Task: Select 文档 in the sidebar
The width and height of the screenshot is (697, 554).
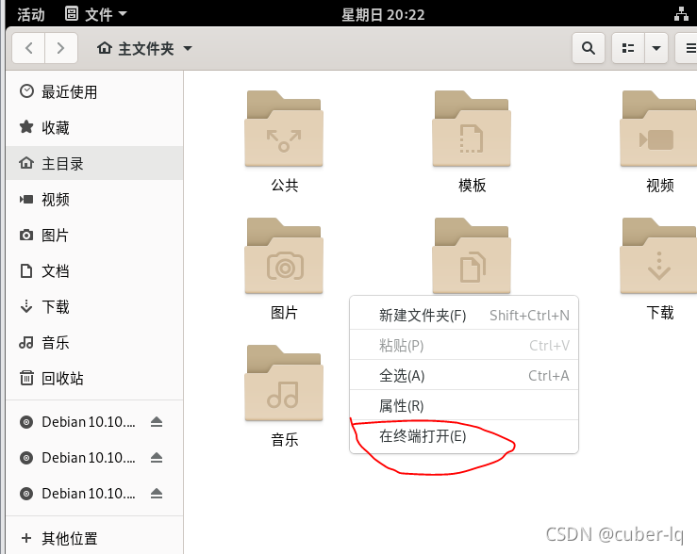Action: (94, 270)
